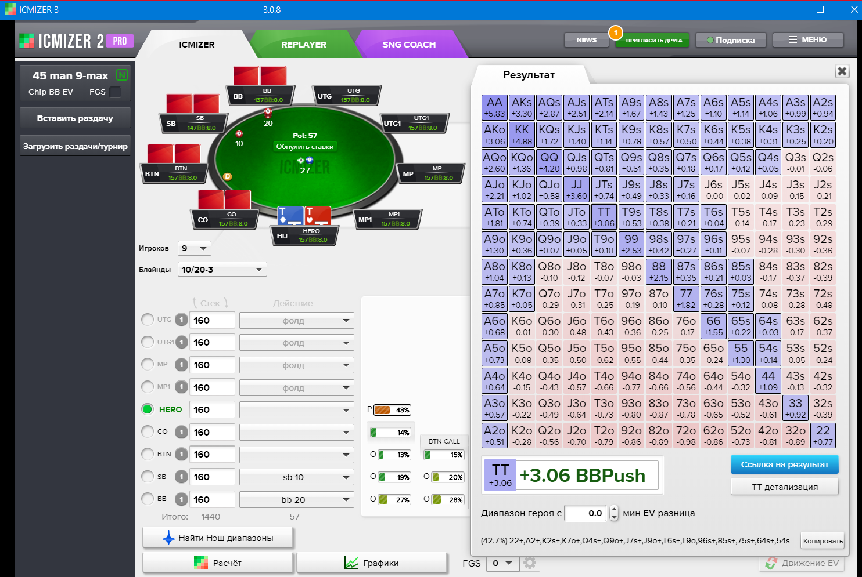Click hero's blue diamond T card
The height and width of the screenshot is (577, 862).
290,216
